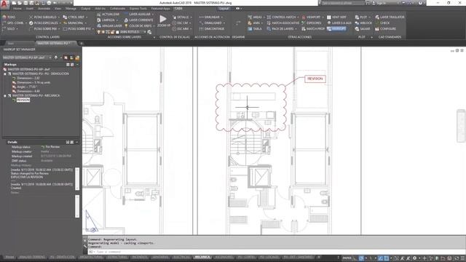Click the lightbulb layer on/off icon

pyautogui.click(x=99, y=32)
